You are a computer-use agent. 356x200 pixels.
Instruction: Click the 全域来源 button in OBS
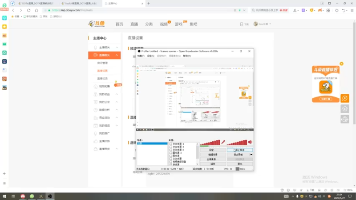coord(213,159)
